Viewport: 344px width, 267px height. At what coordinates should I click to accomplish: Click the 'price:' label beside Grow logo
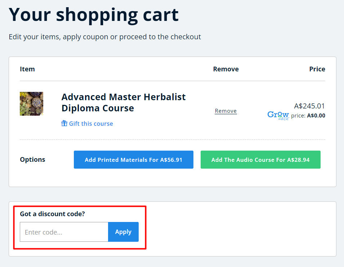click(x=298, y=116)
